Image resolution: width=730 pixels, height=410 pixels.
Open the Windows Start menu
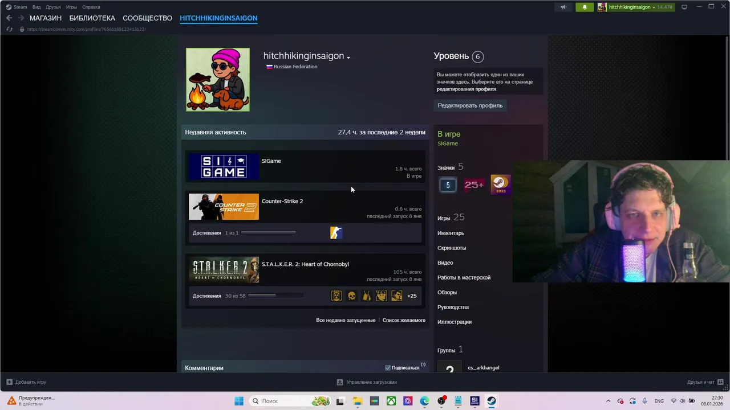tap(239, 401)
